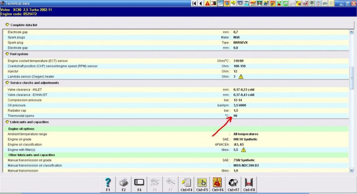Select Engine coolant temperature (ECT) sensor row

click(x=176, y=61)
